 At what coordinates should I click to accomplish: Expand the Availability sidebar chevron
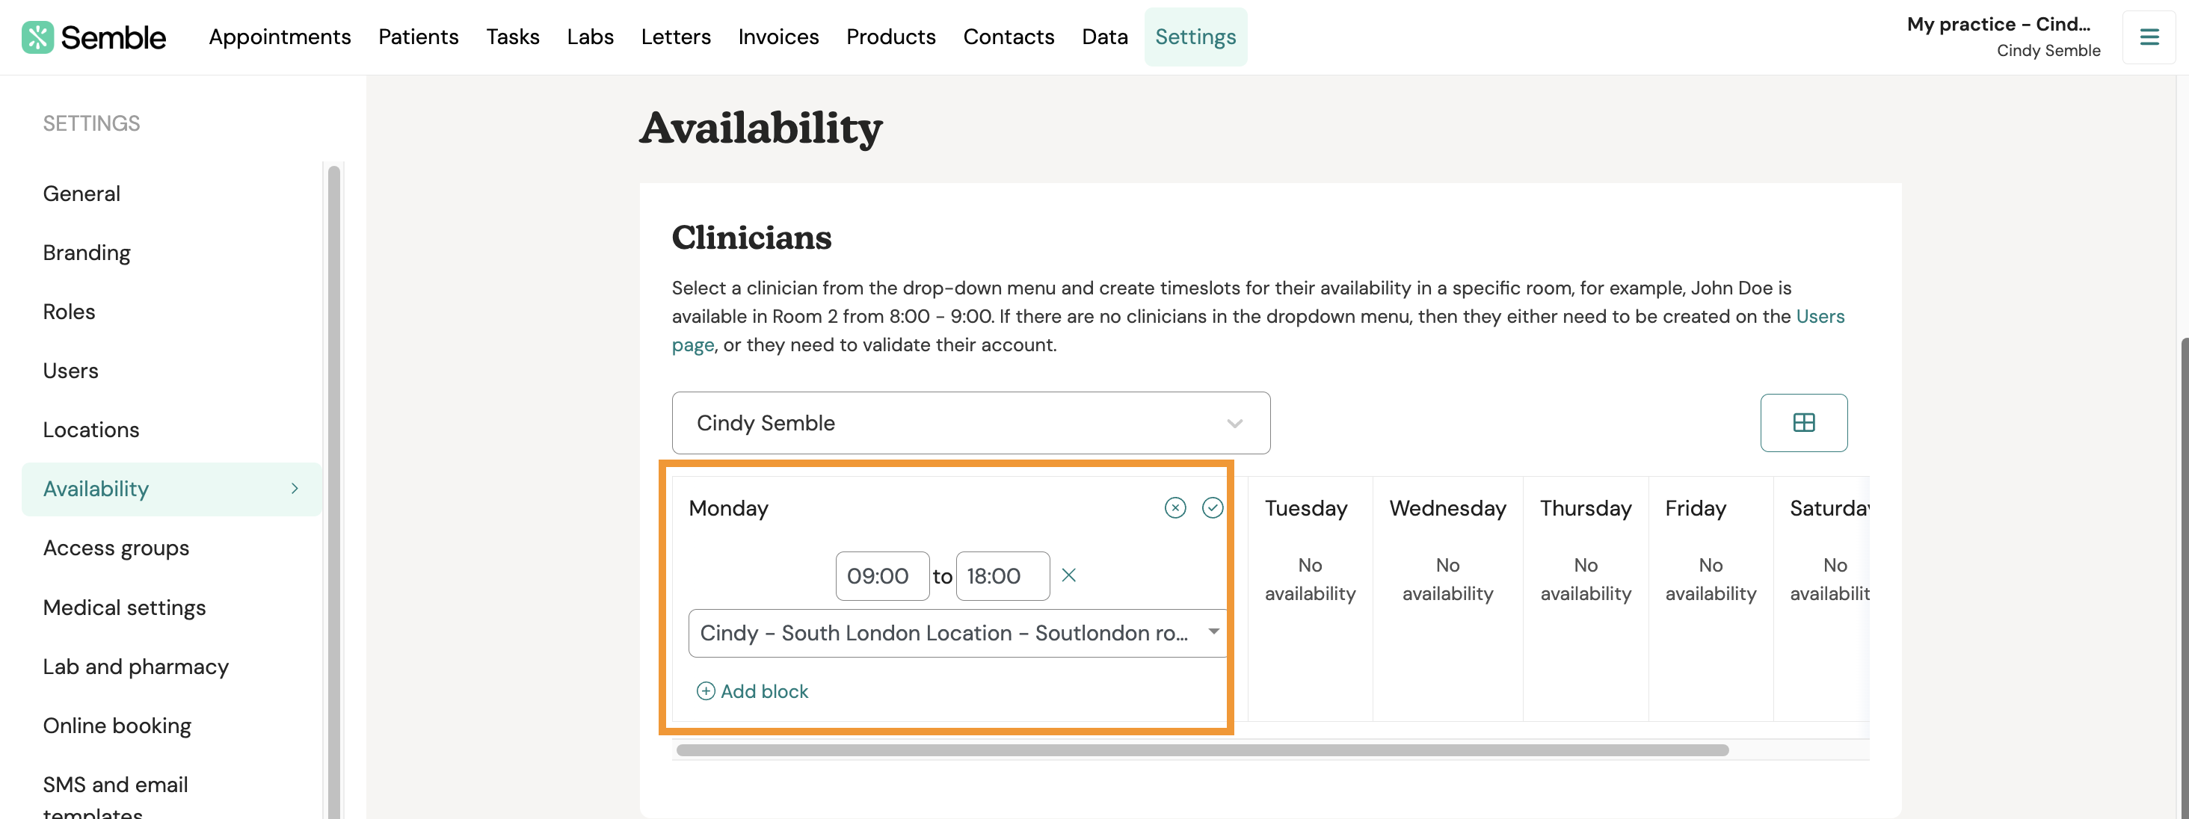295,489
